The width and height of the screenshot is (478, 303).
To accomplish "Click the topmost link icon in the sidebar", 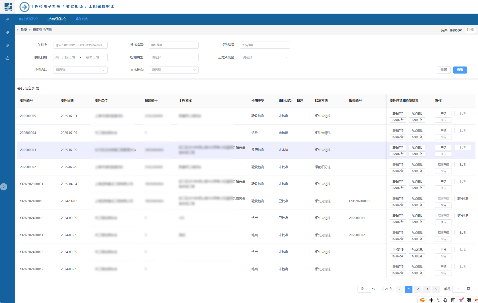I will point(7,20).
